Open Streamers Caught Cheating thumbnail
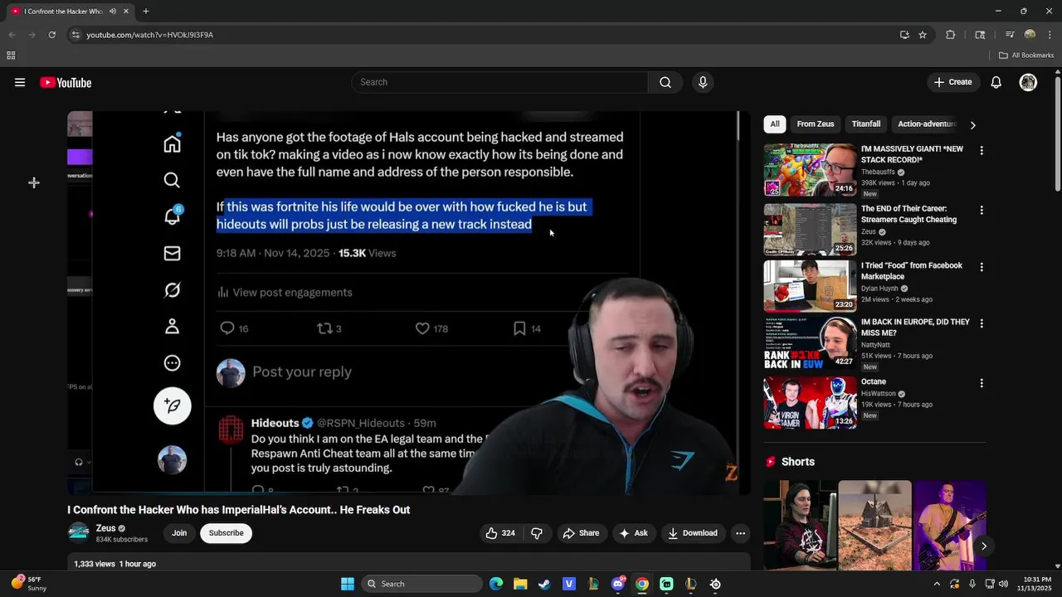 pos(810,230)
